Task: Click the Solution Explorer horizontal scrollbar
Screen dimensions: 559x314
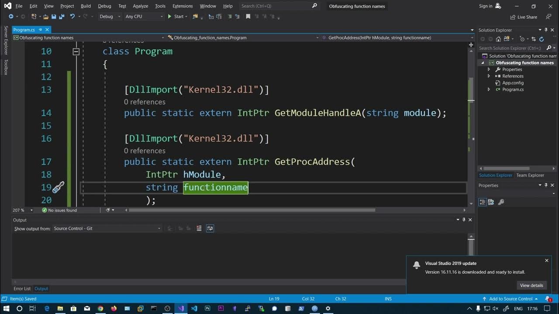Action: pyautogui.click(x=507, y=168)
